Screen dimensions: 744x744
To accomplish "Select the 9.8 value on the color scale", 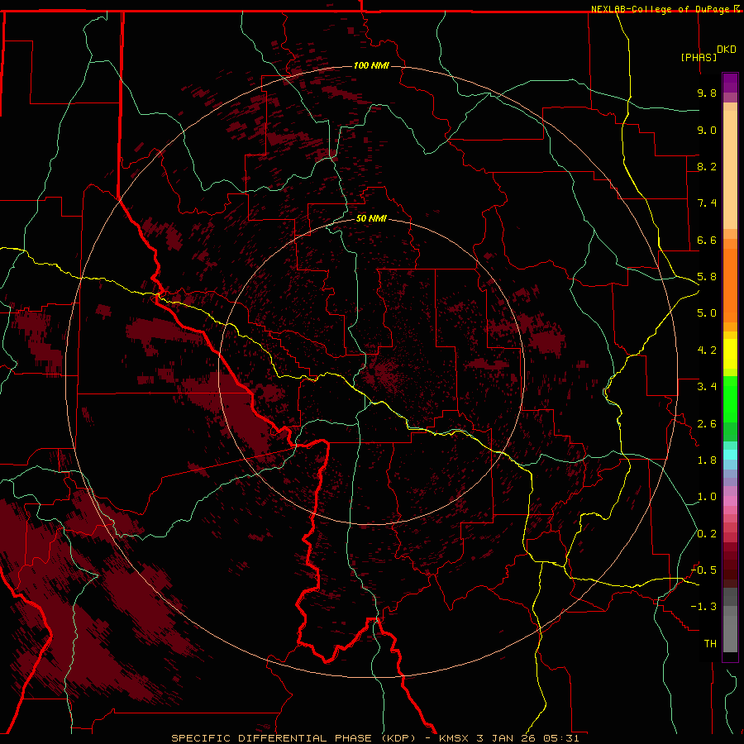I will tap(707, 93).
